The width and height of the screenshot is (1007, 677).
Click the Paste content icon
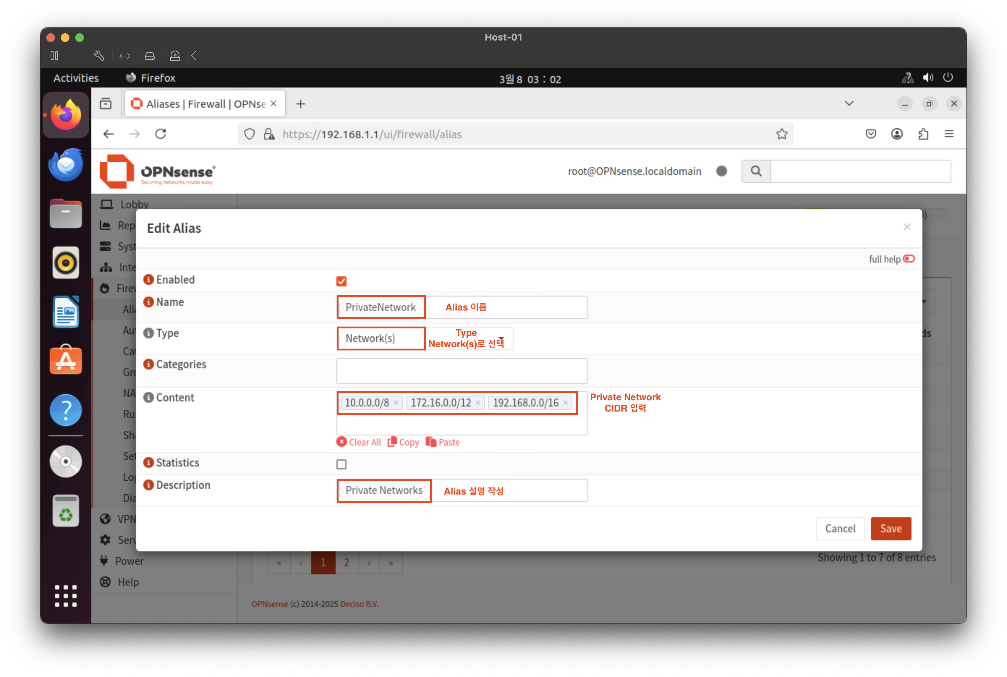click(431, 442)
